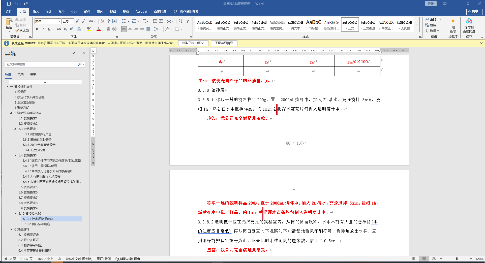Click the zoom-in plus icon
Screen dimensions: 485x263
click(471, 259)
